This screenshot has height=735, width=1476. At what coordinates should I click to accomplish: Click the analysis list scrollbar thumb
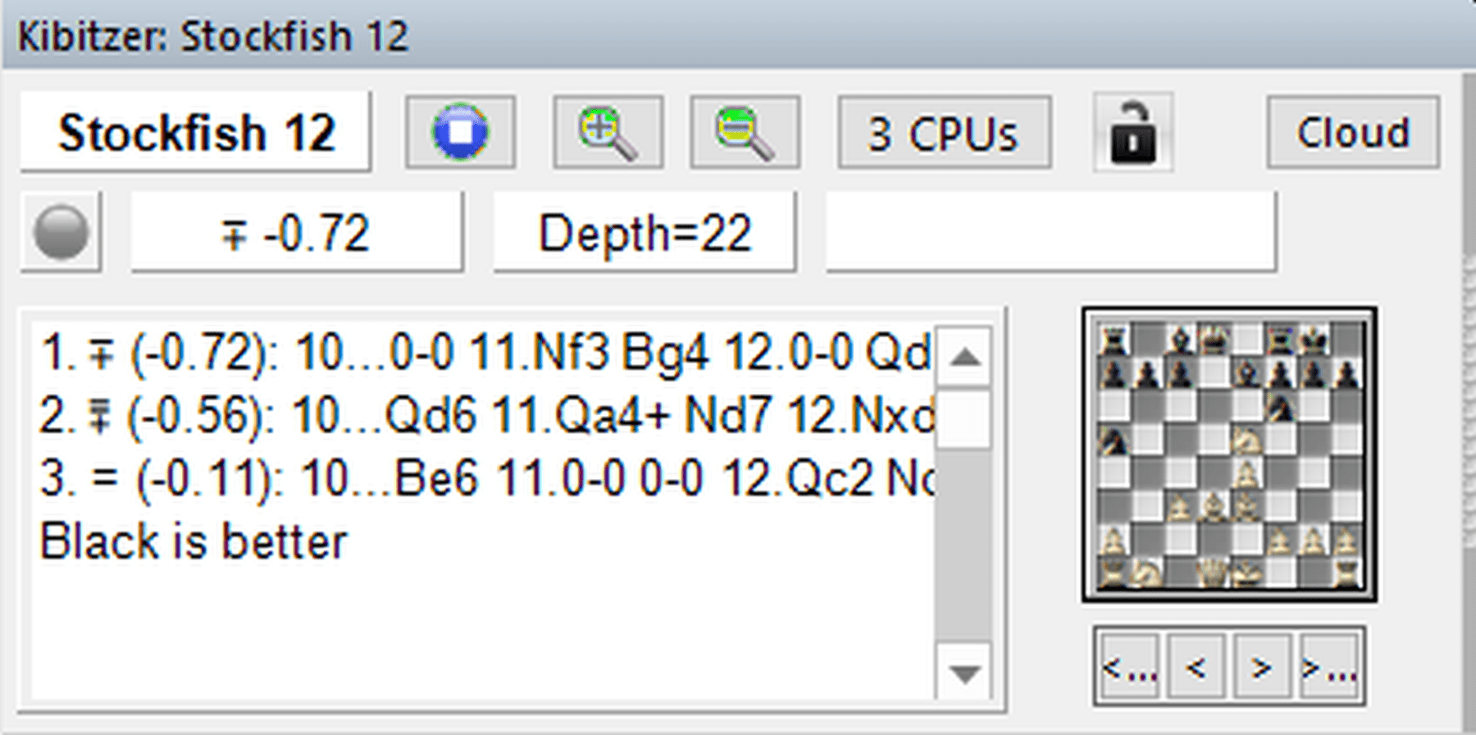pos(964,419)
